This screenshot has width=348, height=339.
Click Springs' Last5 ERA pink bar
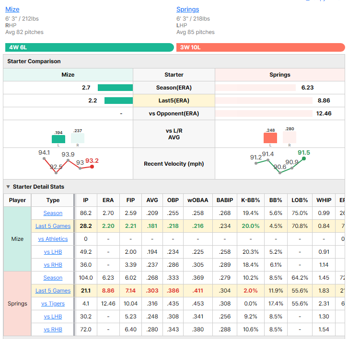point(264,101)
